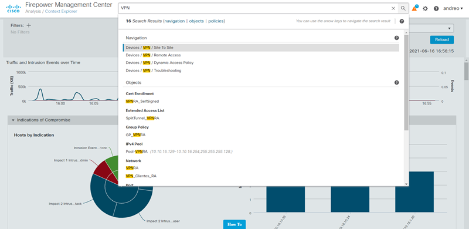469x229 pixels.
Task: Click help icon for Navigation section
Action: (397, 38)
